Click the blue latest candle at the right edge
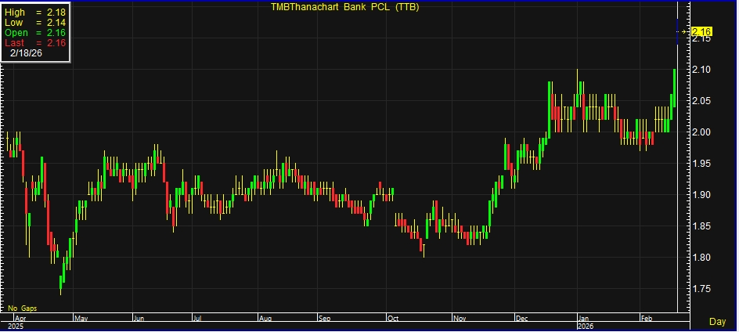 point(678,31)
